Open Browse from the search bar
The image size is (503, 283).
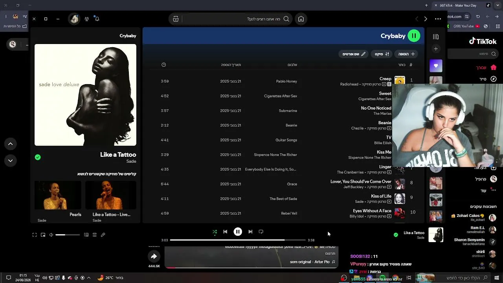coord(176,19)
